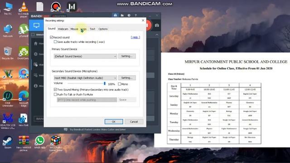Open the General gear section in Bandicam sidebar

tap(38, 54)
